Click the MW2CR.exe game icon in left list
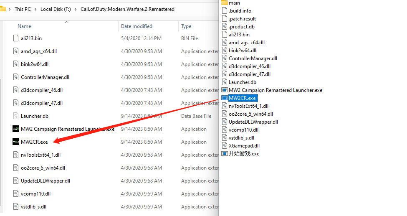This screenshot has height=216, width=407. [x=16, y=142]
